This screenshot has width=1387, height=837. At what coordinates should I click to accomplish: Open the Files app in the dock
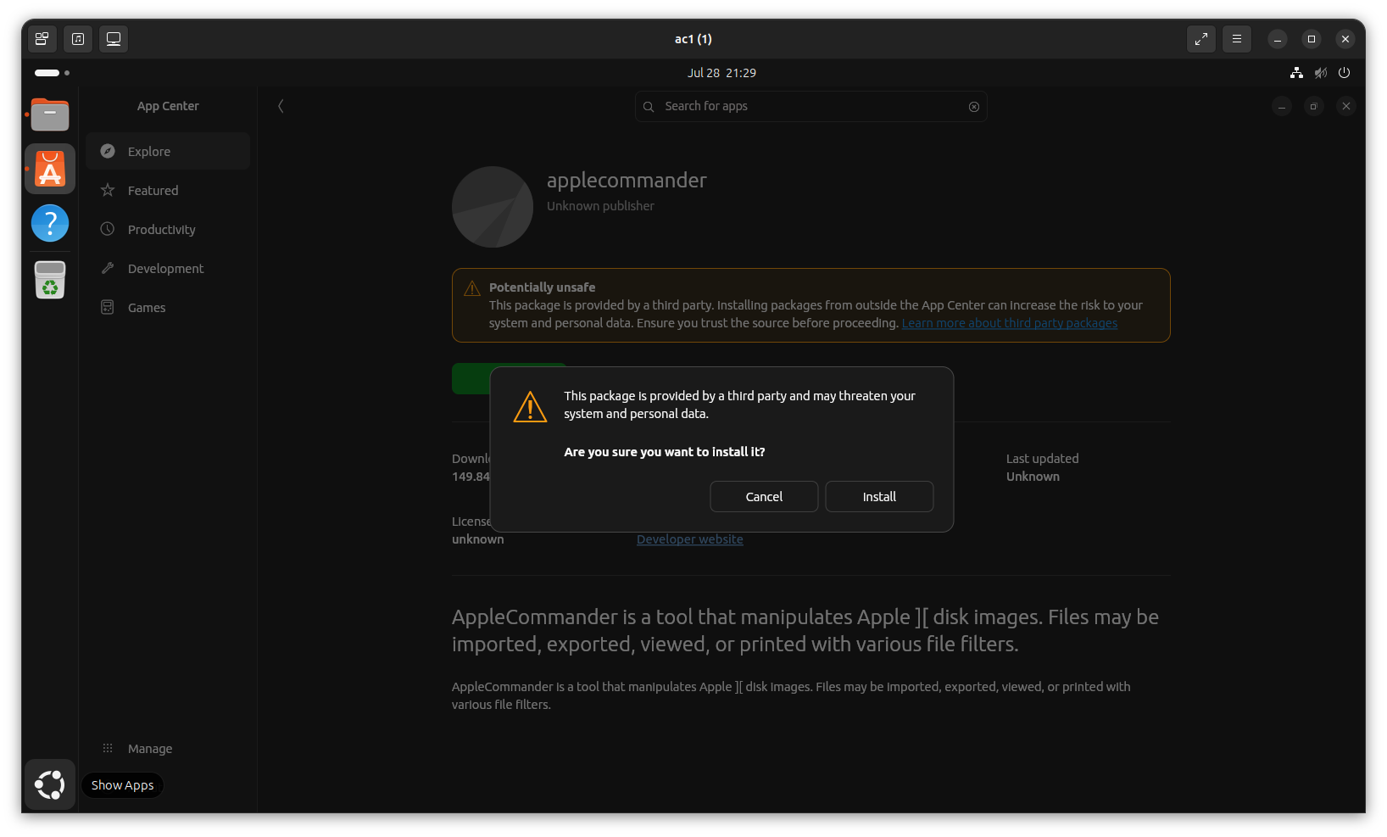[x=50, y=114]
